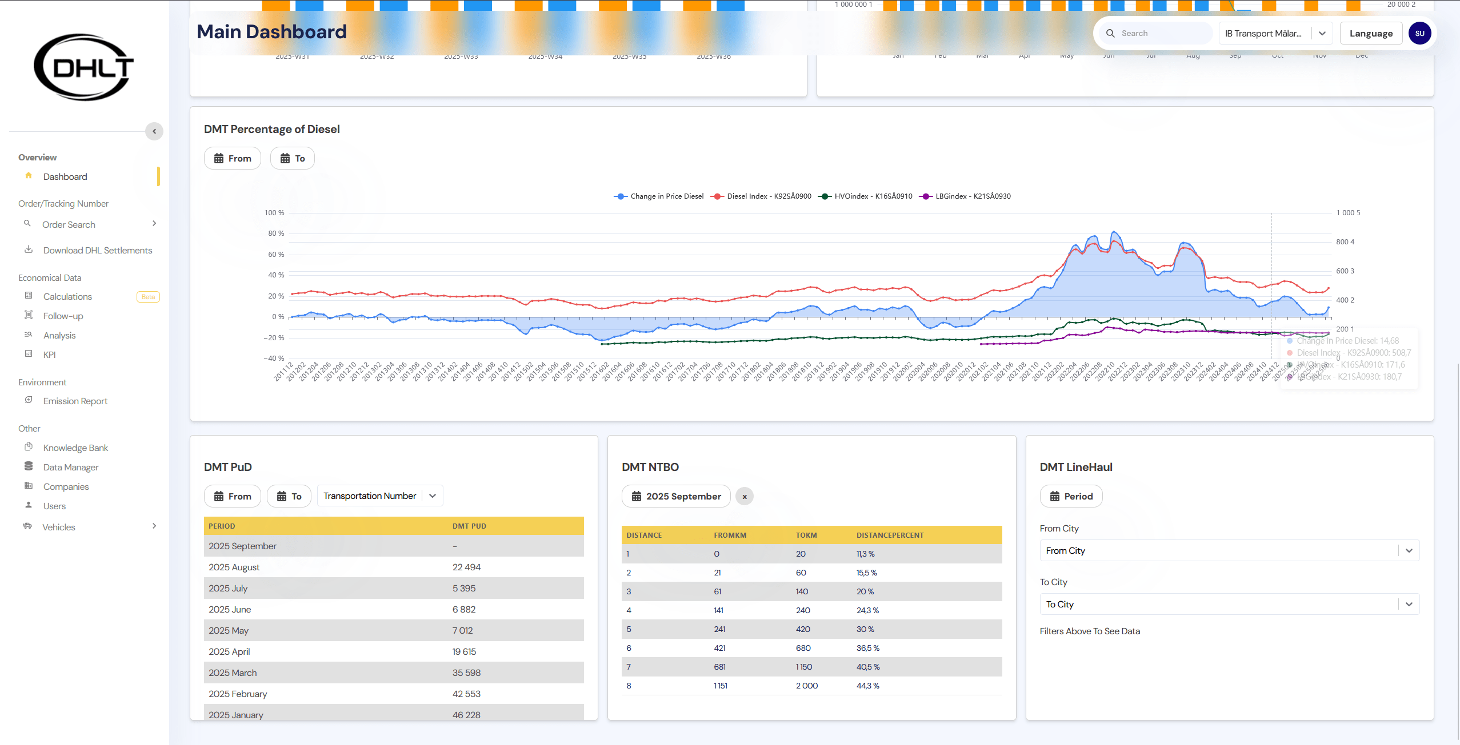
Task: Click the Search input field
Action: pyautogui.click(x=1160, y=33)
